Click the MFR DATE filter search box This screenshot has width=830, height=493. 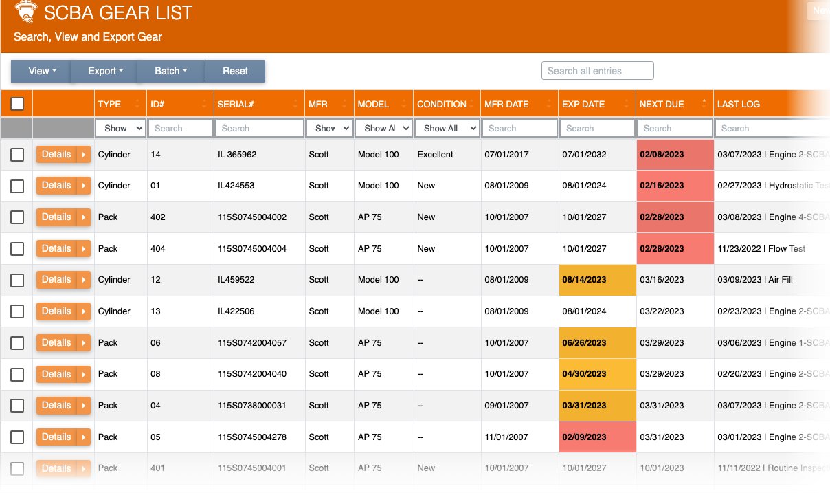point(519,128)
